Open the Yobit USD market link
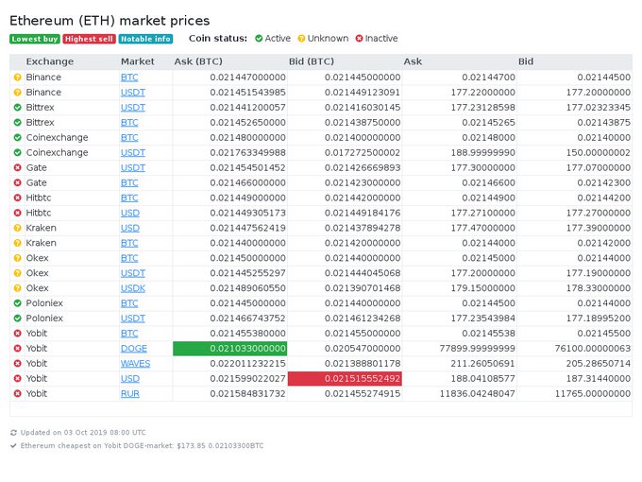The width and height of the screenshot is (642, 482). [130, 378]
